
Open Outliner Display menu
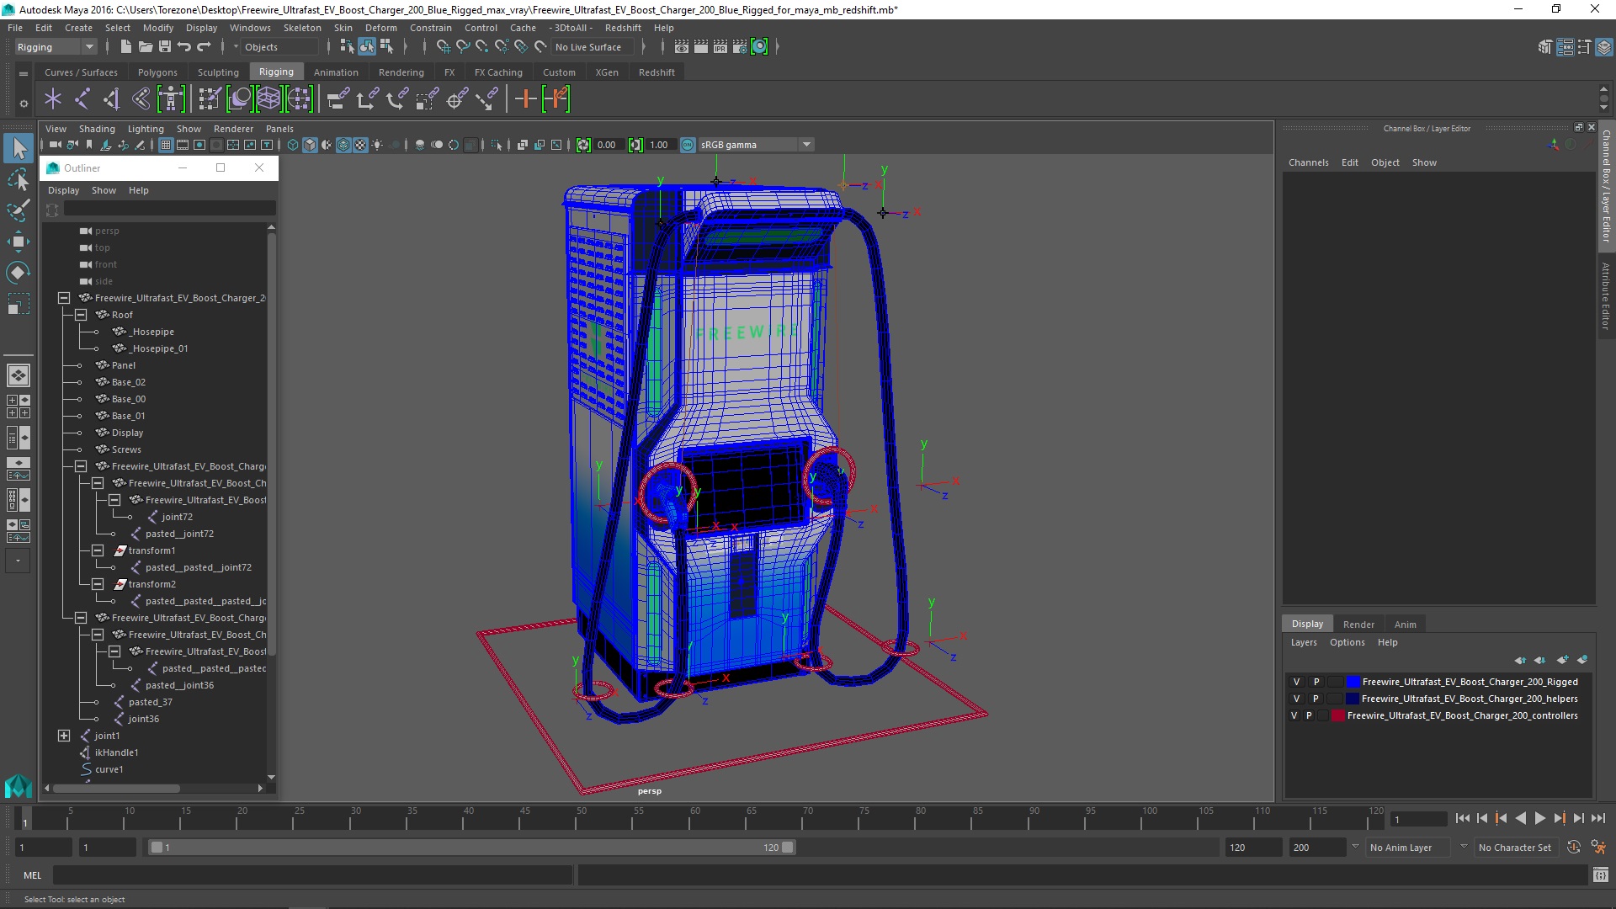pyautogui.click(x=63, y=190)
